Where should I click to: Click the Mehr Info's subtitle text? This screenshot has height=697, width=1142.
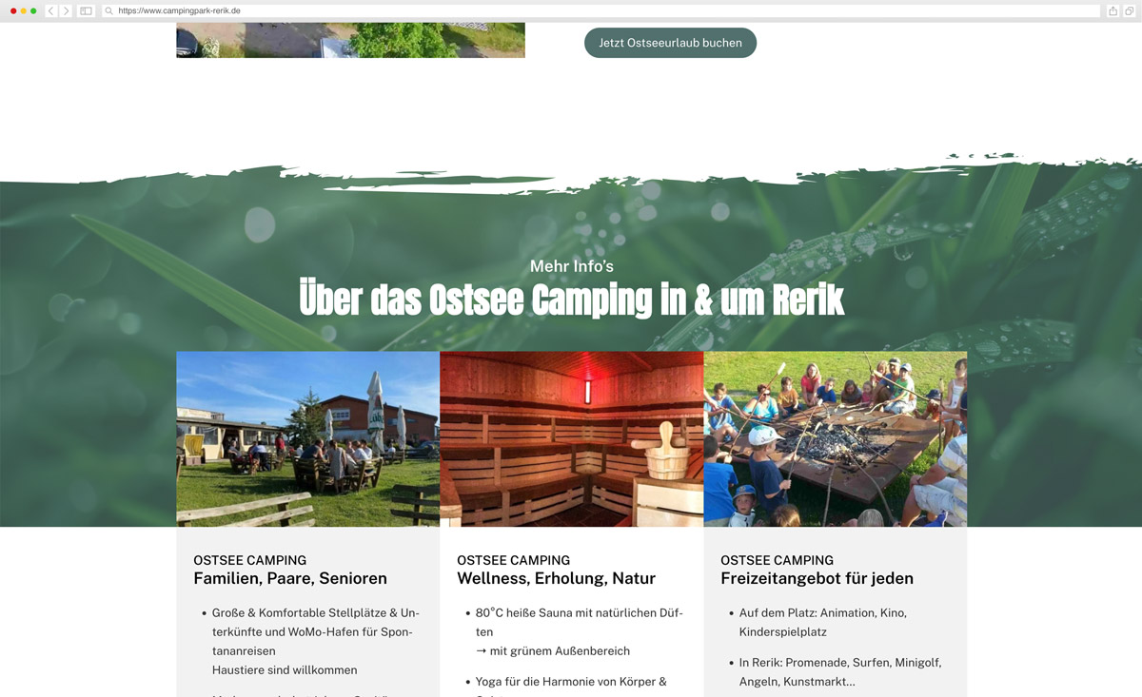[571, 266]
